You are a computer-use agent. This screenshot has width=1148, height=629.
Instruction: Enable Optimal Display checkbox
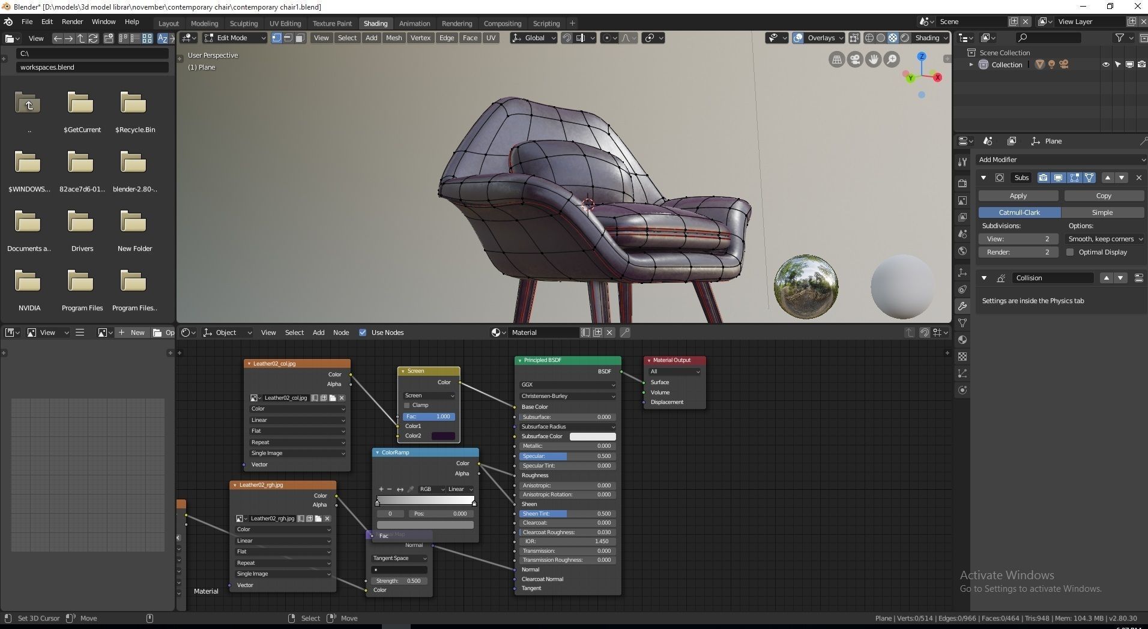[1070, 252]
